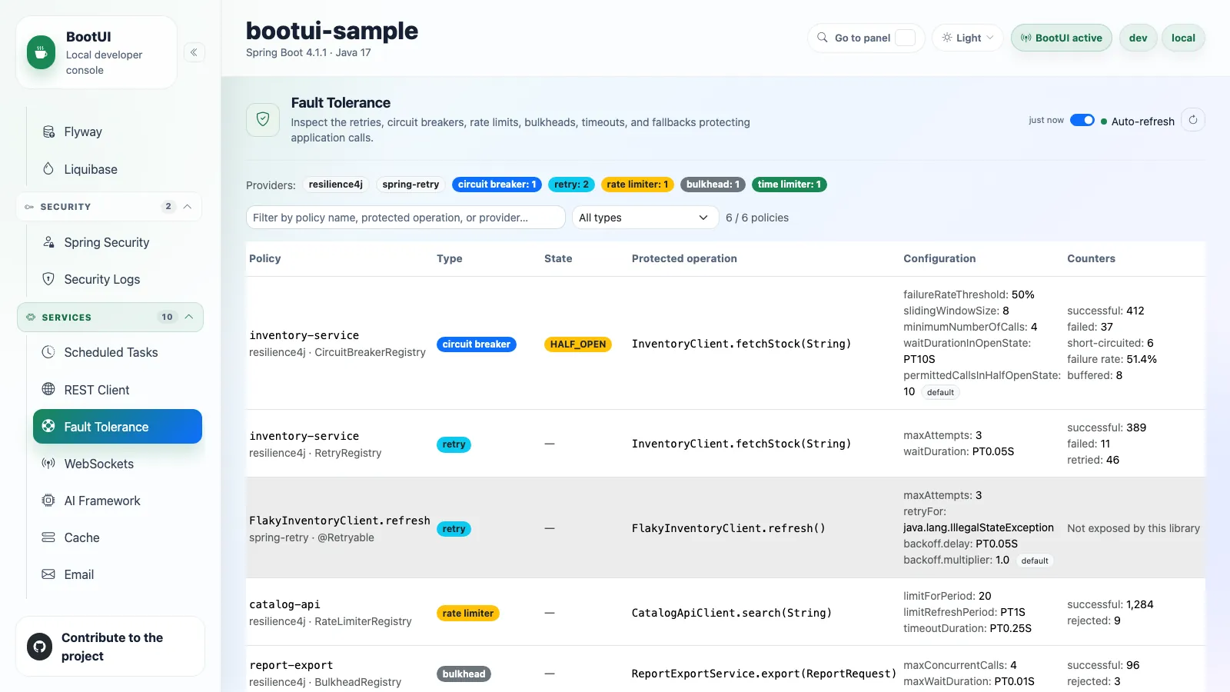
Task: Click the spring-retry provider chip
Action: [411, 185]
